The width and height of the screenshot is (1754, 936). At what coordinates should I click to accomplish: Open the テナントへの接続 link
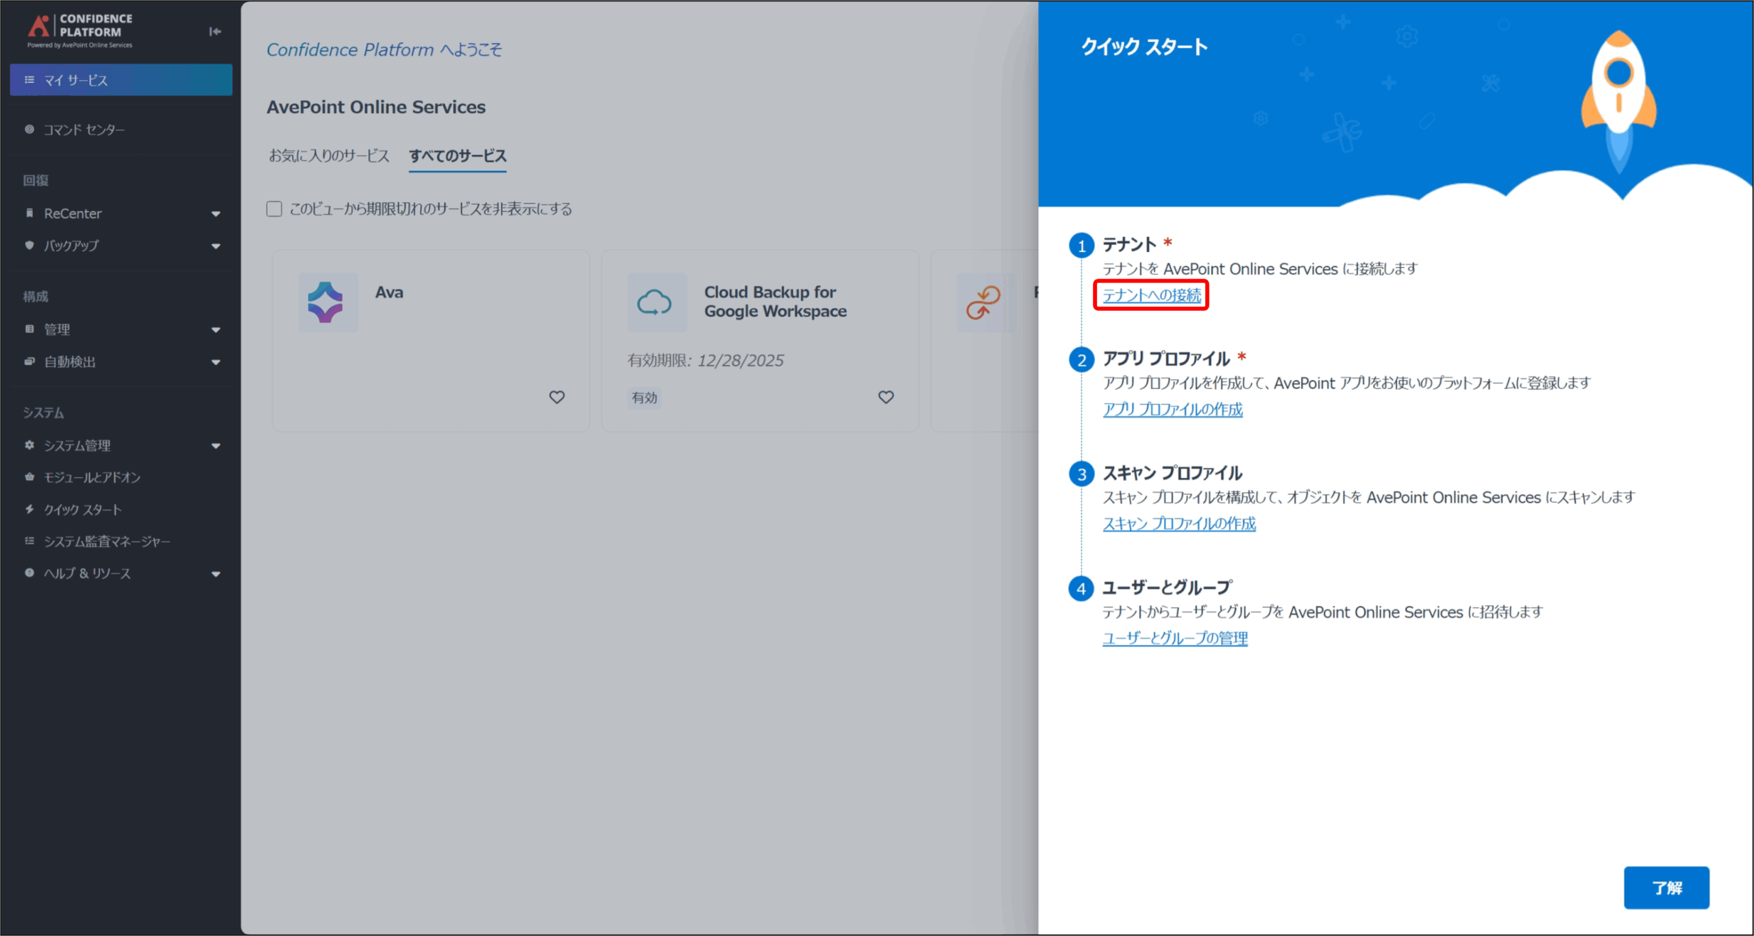pos(1151,295)
